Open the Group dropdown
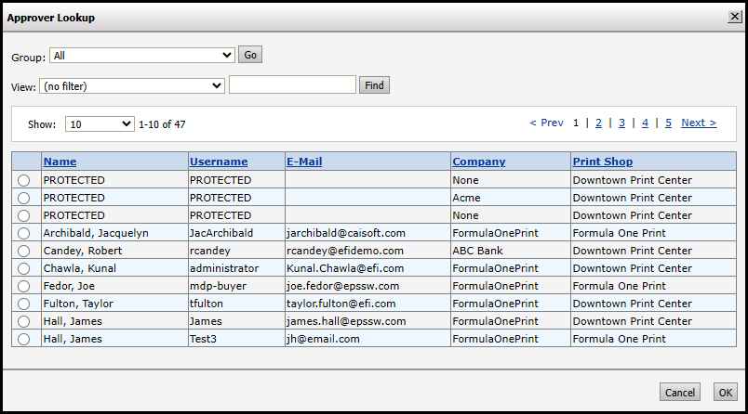The width and height of the screenshot is (748, 414). pyautogui.click(x=141, y=56)
